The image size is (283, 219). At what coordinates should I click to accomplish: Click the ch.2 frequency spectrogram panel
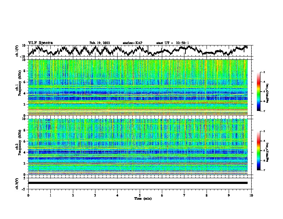tap(138, 147)
